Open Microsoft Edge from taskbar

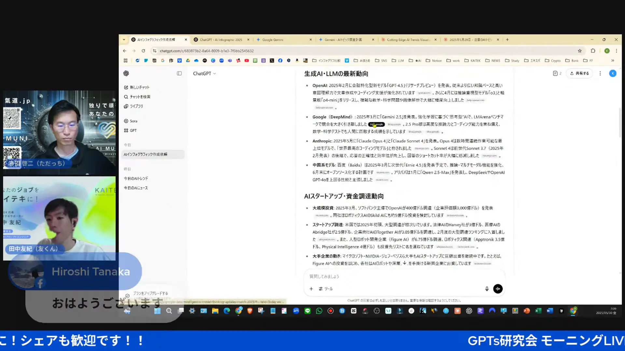(x=227, y=311)
